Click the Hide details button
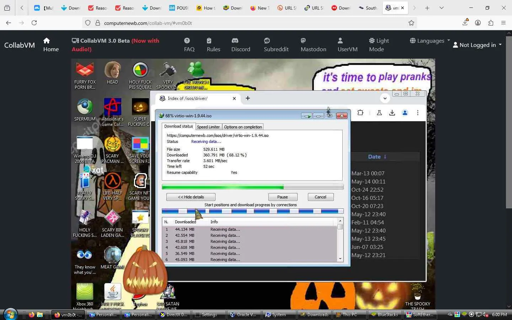The image size is (512, 320). pos(191,197)
